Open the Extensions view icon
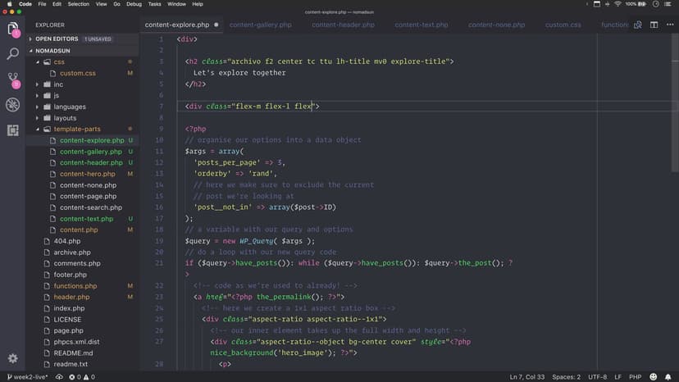The height and width of the screenshot is (382, 679). click(12, 130)
